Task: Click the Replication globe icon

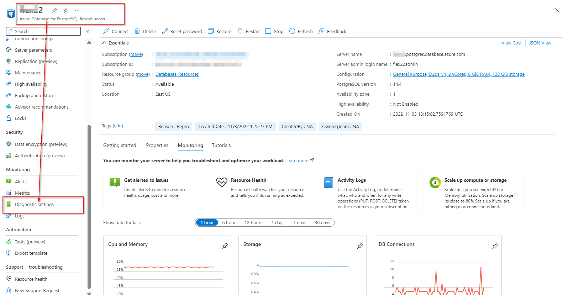Action: tap(9, 61)
